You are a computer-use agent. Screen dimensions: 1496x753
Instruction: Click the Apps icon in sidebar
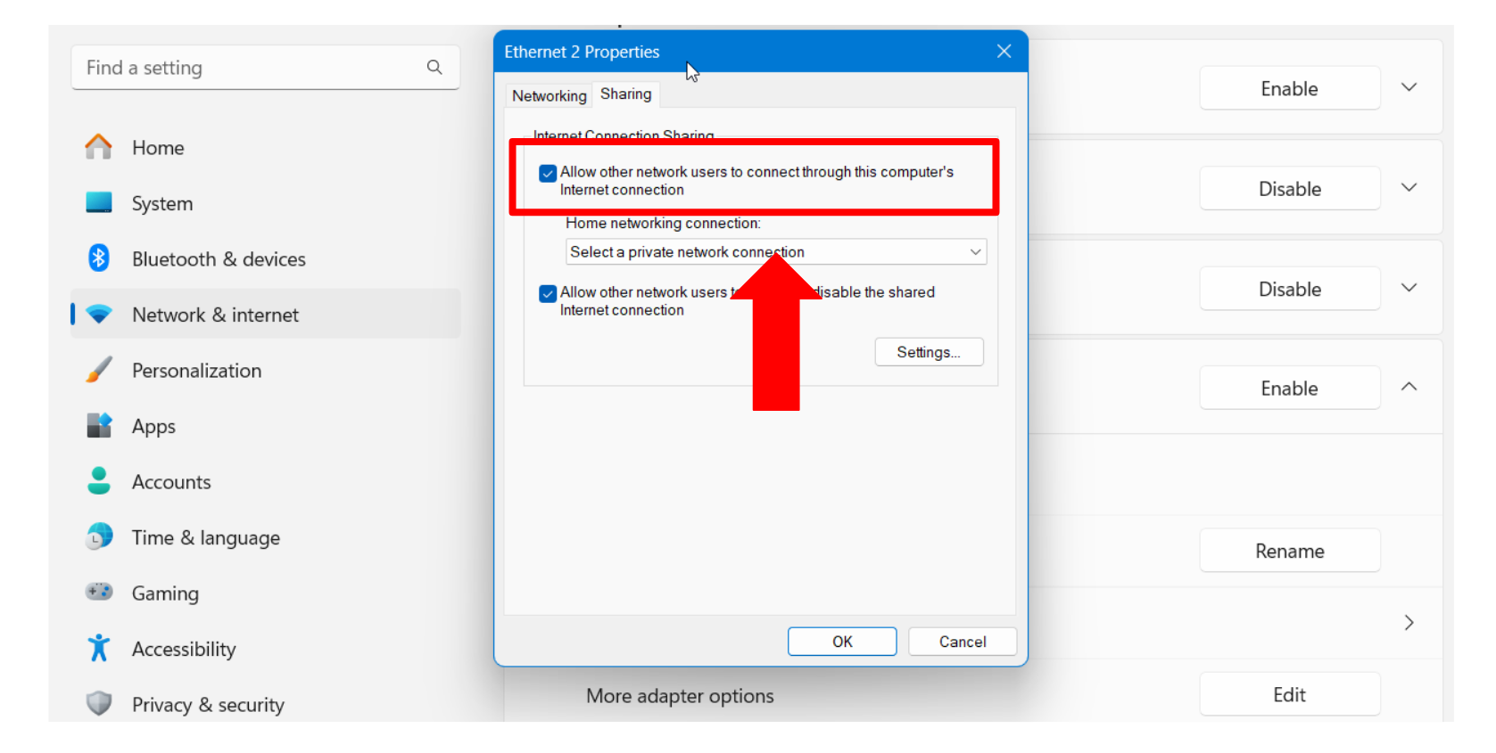pos(98,426)
